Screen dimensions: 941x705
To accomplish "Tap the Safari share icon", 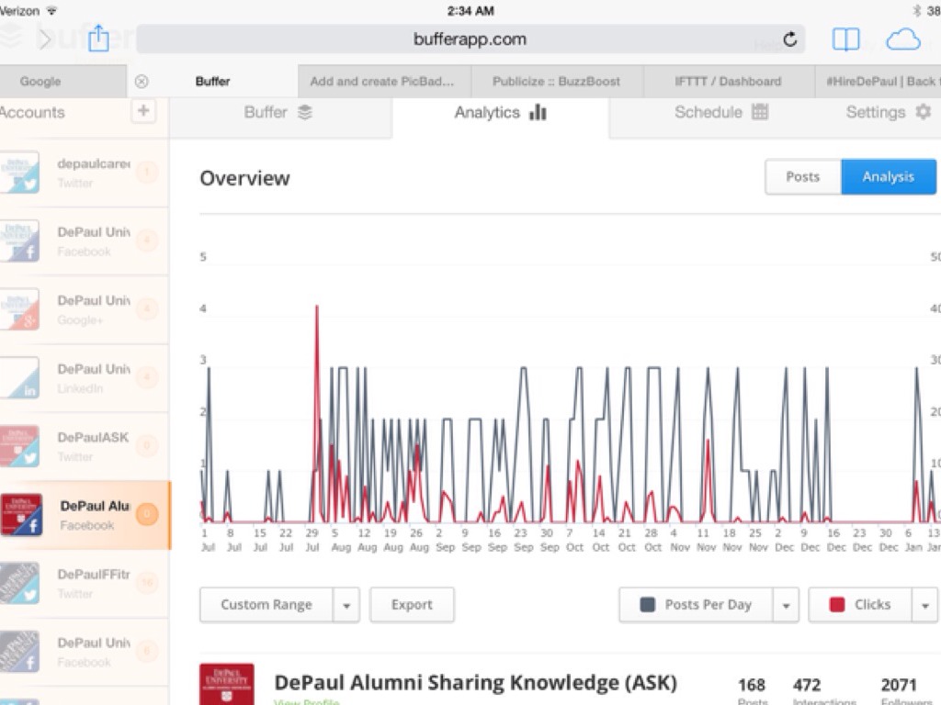I will point(98,39).
